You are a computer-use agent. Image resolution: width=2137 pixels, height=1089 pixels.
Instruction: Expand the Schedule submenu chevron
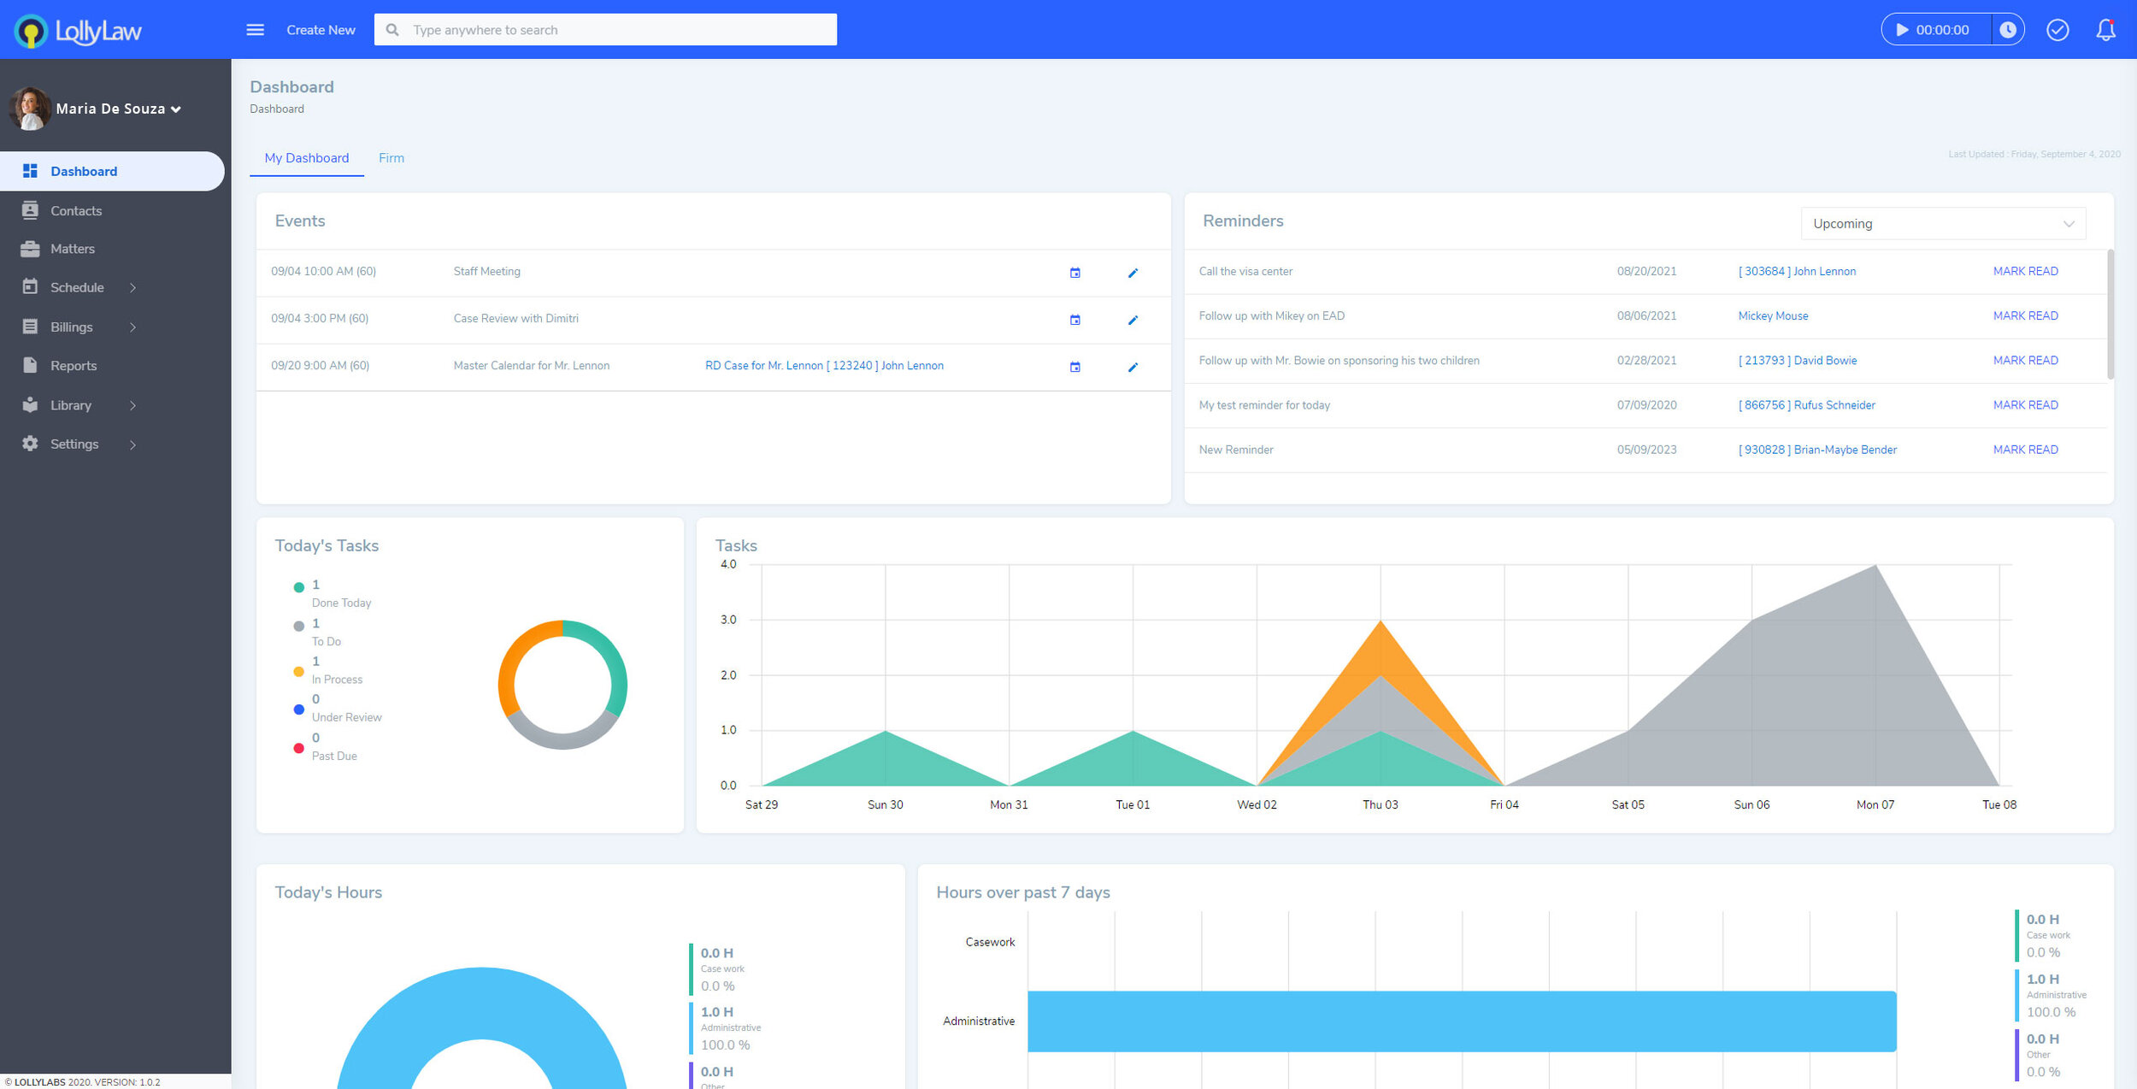pyautogui.click(x=132, y=288)
